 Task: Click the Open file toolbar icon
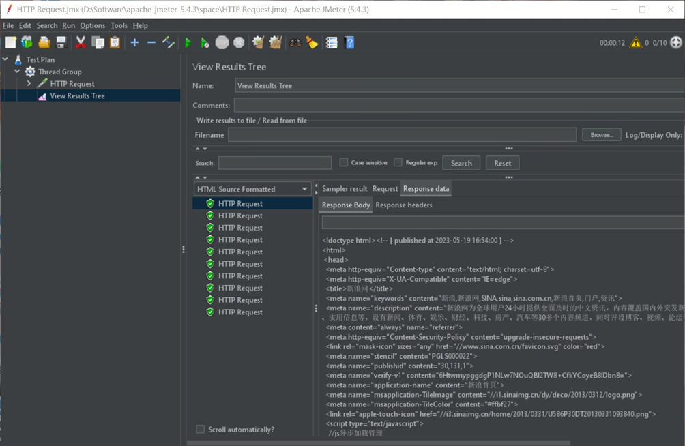click(44, 42)
